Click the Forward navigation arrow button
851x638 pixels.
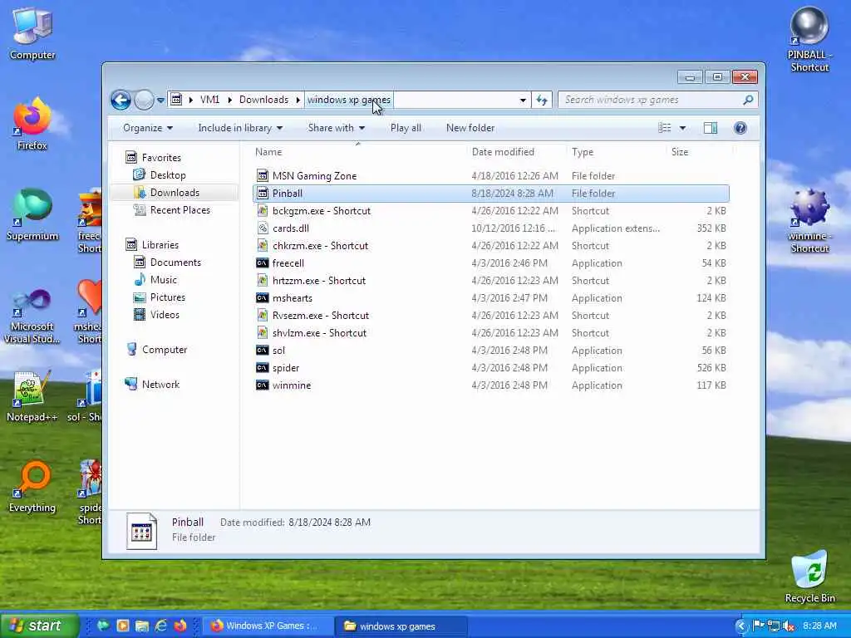click(x=144, y=100)
